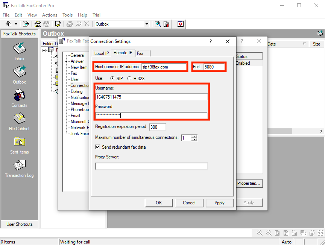
Task: Click the red record toolbar icon
Action: tap(181, 24)
